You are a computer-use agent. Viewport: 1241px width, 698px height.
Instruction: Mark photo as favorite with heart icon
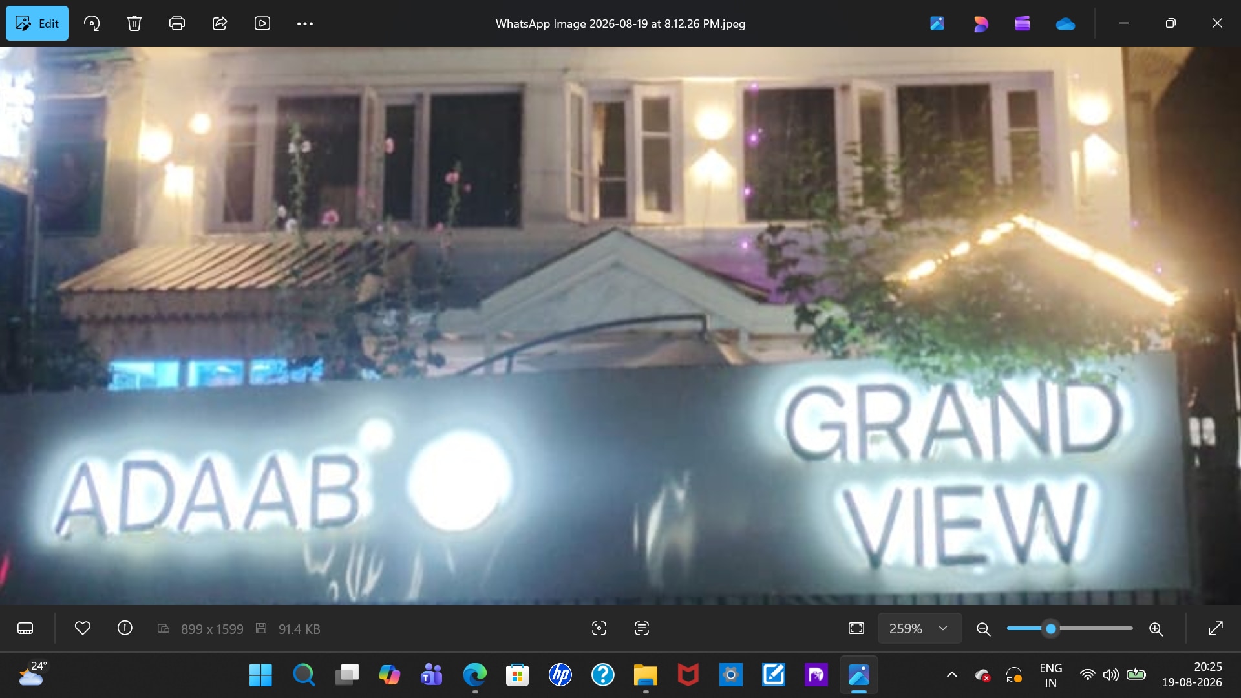(83, 628)
